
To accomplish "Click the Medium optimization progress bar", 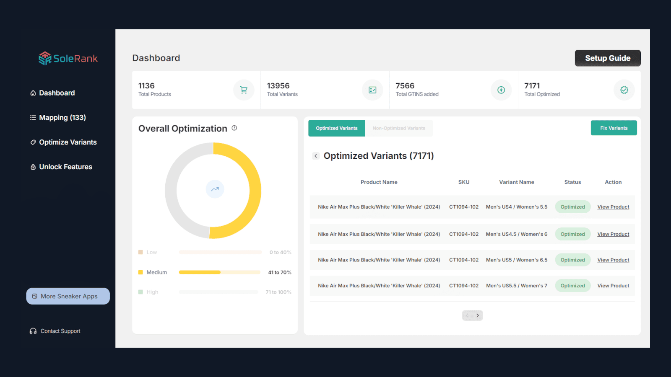I will (x=220, y=272).
